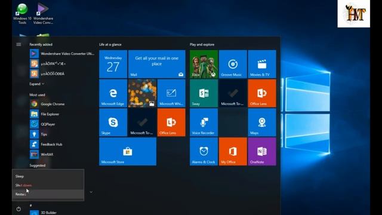Open the Groove Music tile
Image resolution: width=382 pixels, height=215 pixels.
233,64
